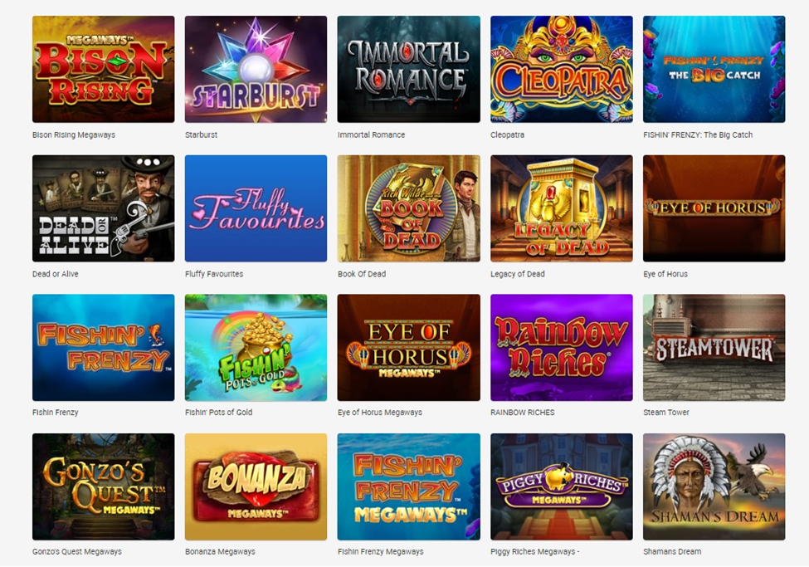Select the Bonanza Megaways game tile
This screenshot has height=567, width=809.
coord(256,487)
